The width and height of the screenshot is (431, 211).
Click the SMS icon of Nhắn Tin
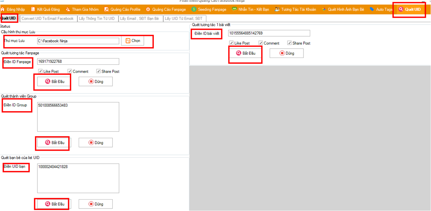234,9
